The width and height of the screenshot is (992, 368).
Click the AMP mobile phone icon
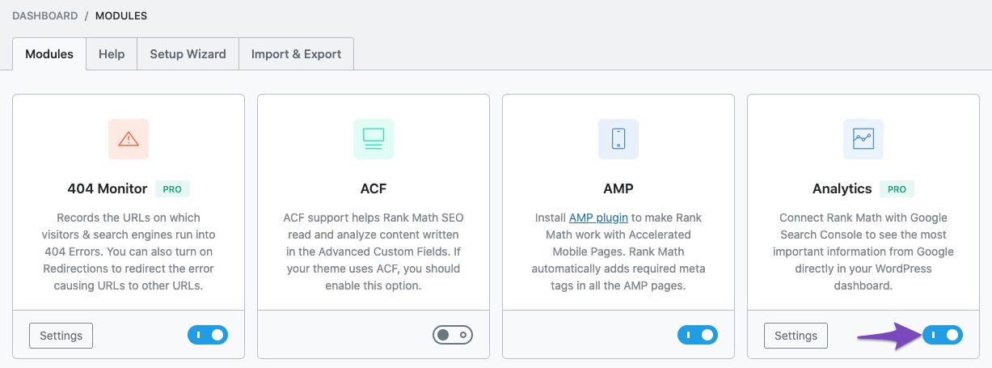click(618, 139)
